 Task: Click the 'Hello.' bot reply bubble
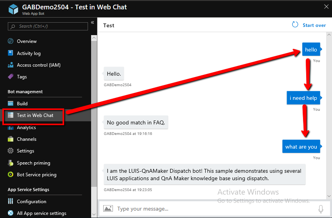pos(114,73)
